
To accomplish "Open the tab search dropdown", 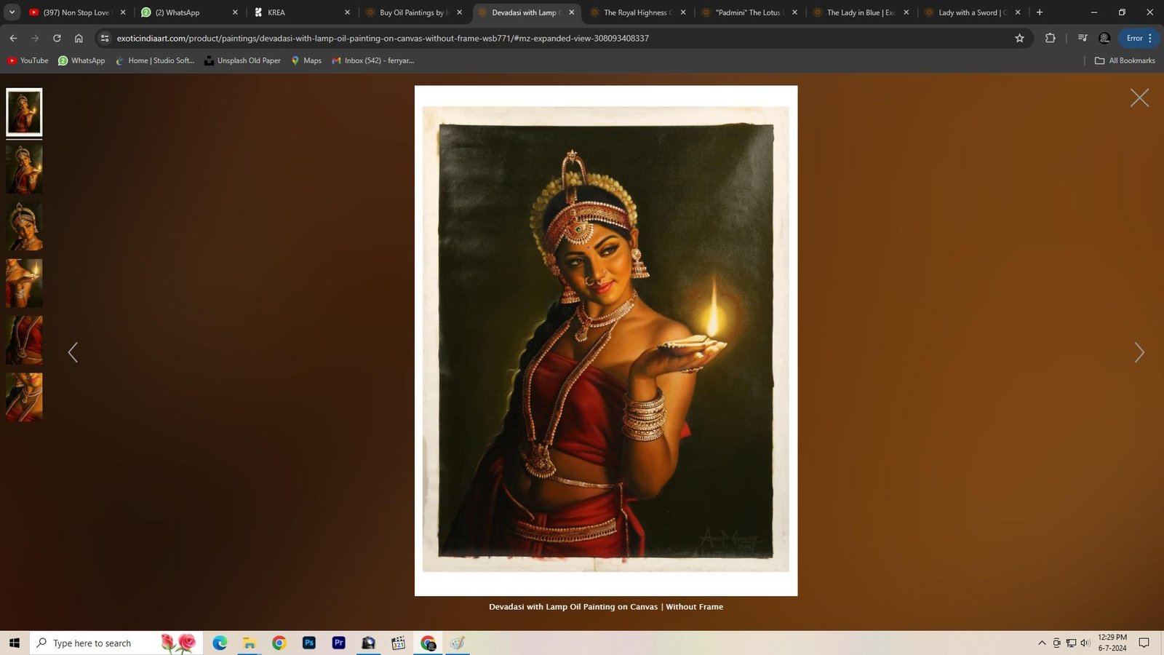I will pos(12,12).
